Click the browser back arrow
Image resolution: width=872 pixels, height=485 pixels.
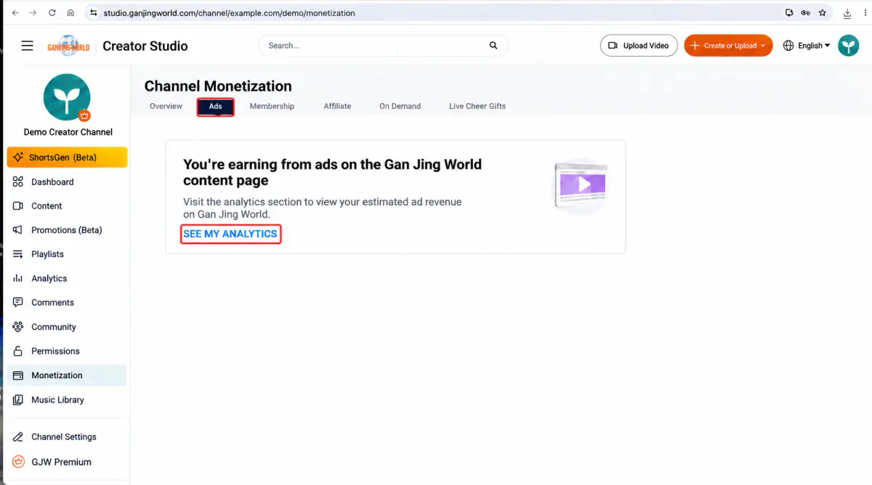15,13
